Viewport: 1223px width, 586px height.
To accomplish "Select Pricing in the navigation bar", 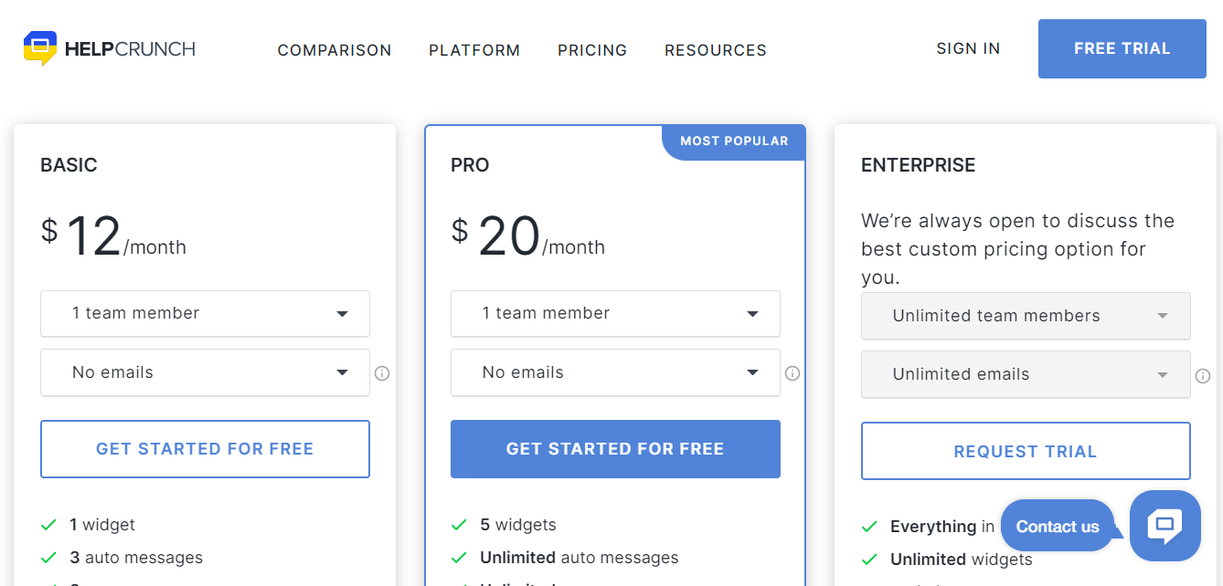I will click(x=592, y=50).
